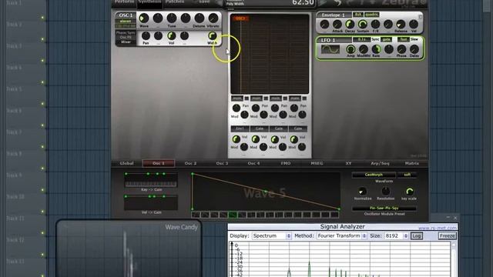
Task: Select the OSC 1 Mixer sub-page
Action: (126, 42)
